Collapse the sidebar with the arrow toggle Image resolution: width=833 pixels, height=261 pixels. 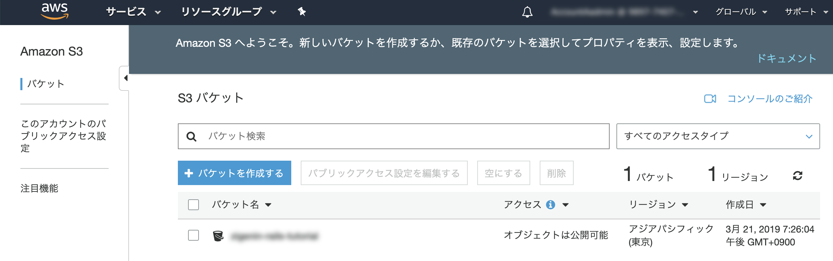click(x=125, y=78)
